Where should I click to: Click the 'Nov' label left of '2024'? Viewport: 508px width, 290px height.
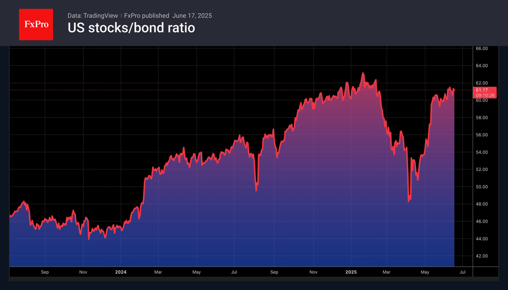tap(83, 272)
